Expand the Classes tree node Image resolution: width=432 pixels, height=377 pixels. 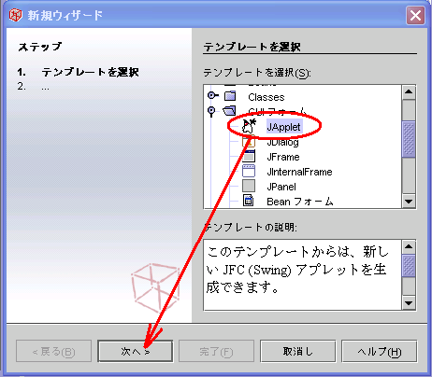pyautogui.click(x=212, y=95)
